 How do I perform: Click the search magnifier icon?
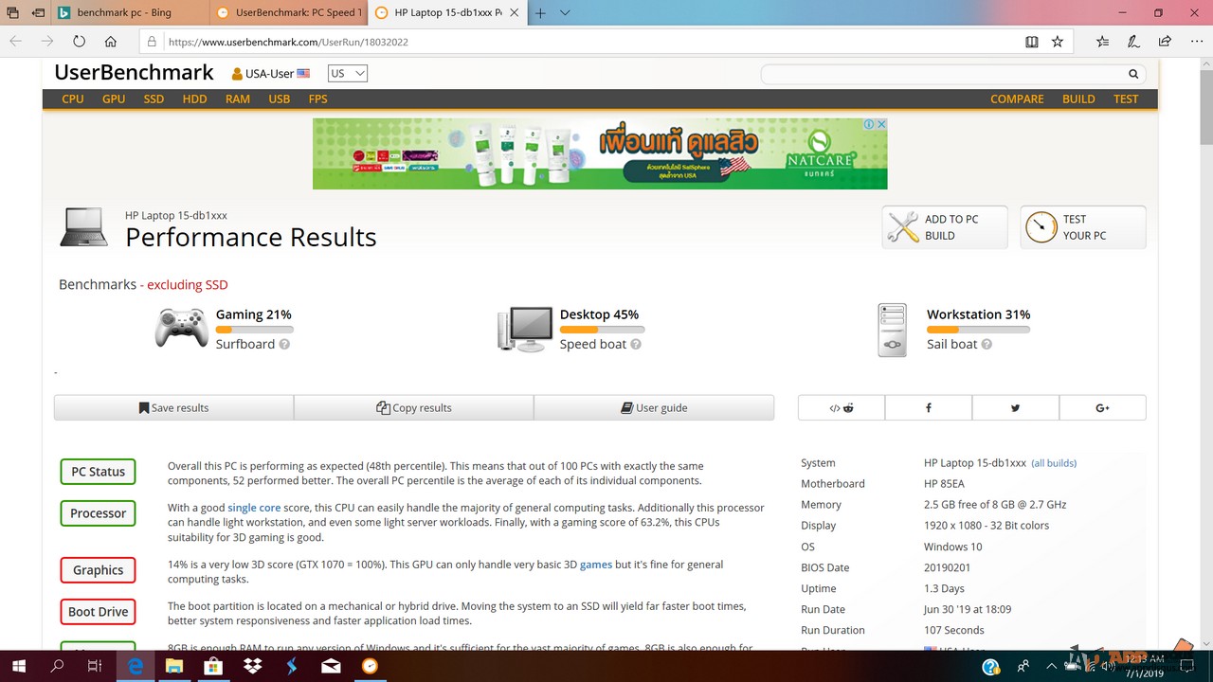[1133, 74]
